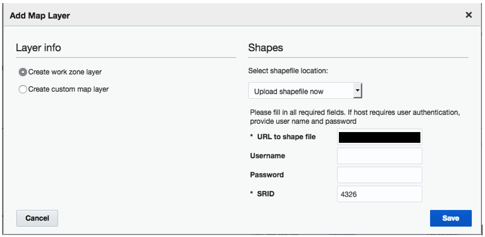Click the URL to shape file input

(x=379, y=137)
